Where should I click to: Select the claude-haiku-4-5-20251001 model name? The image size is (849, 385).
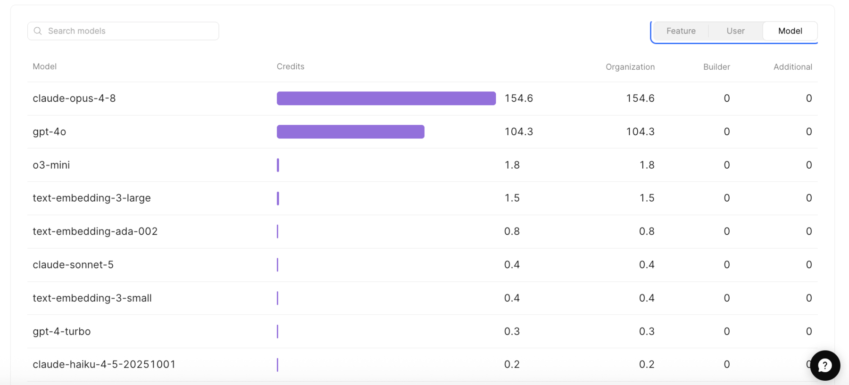[104, 364]
